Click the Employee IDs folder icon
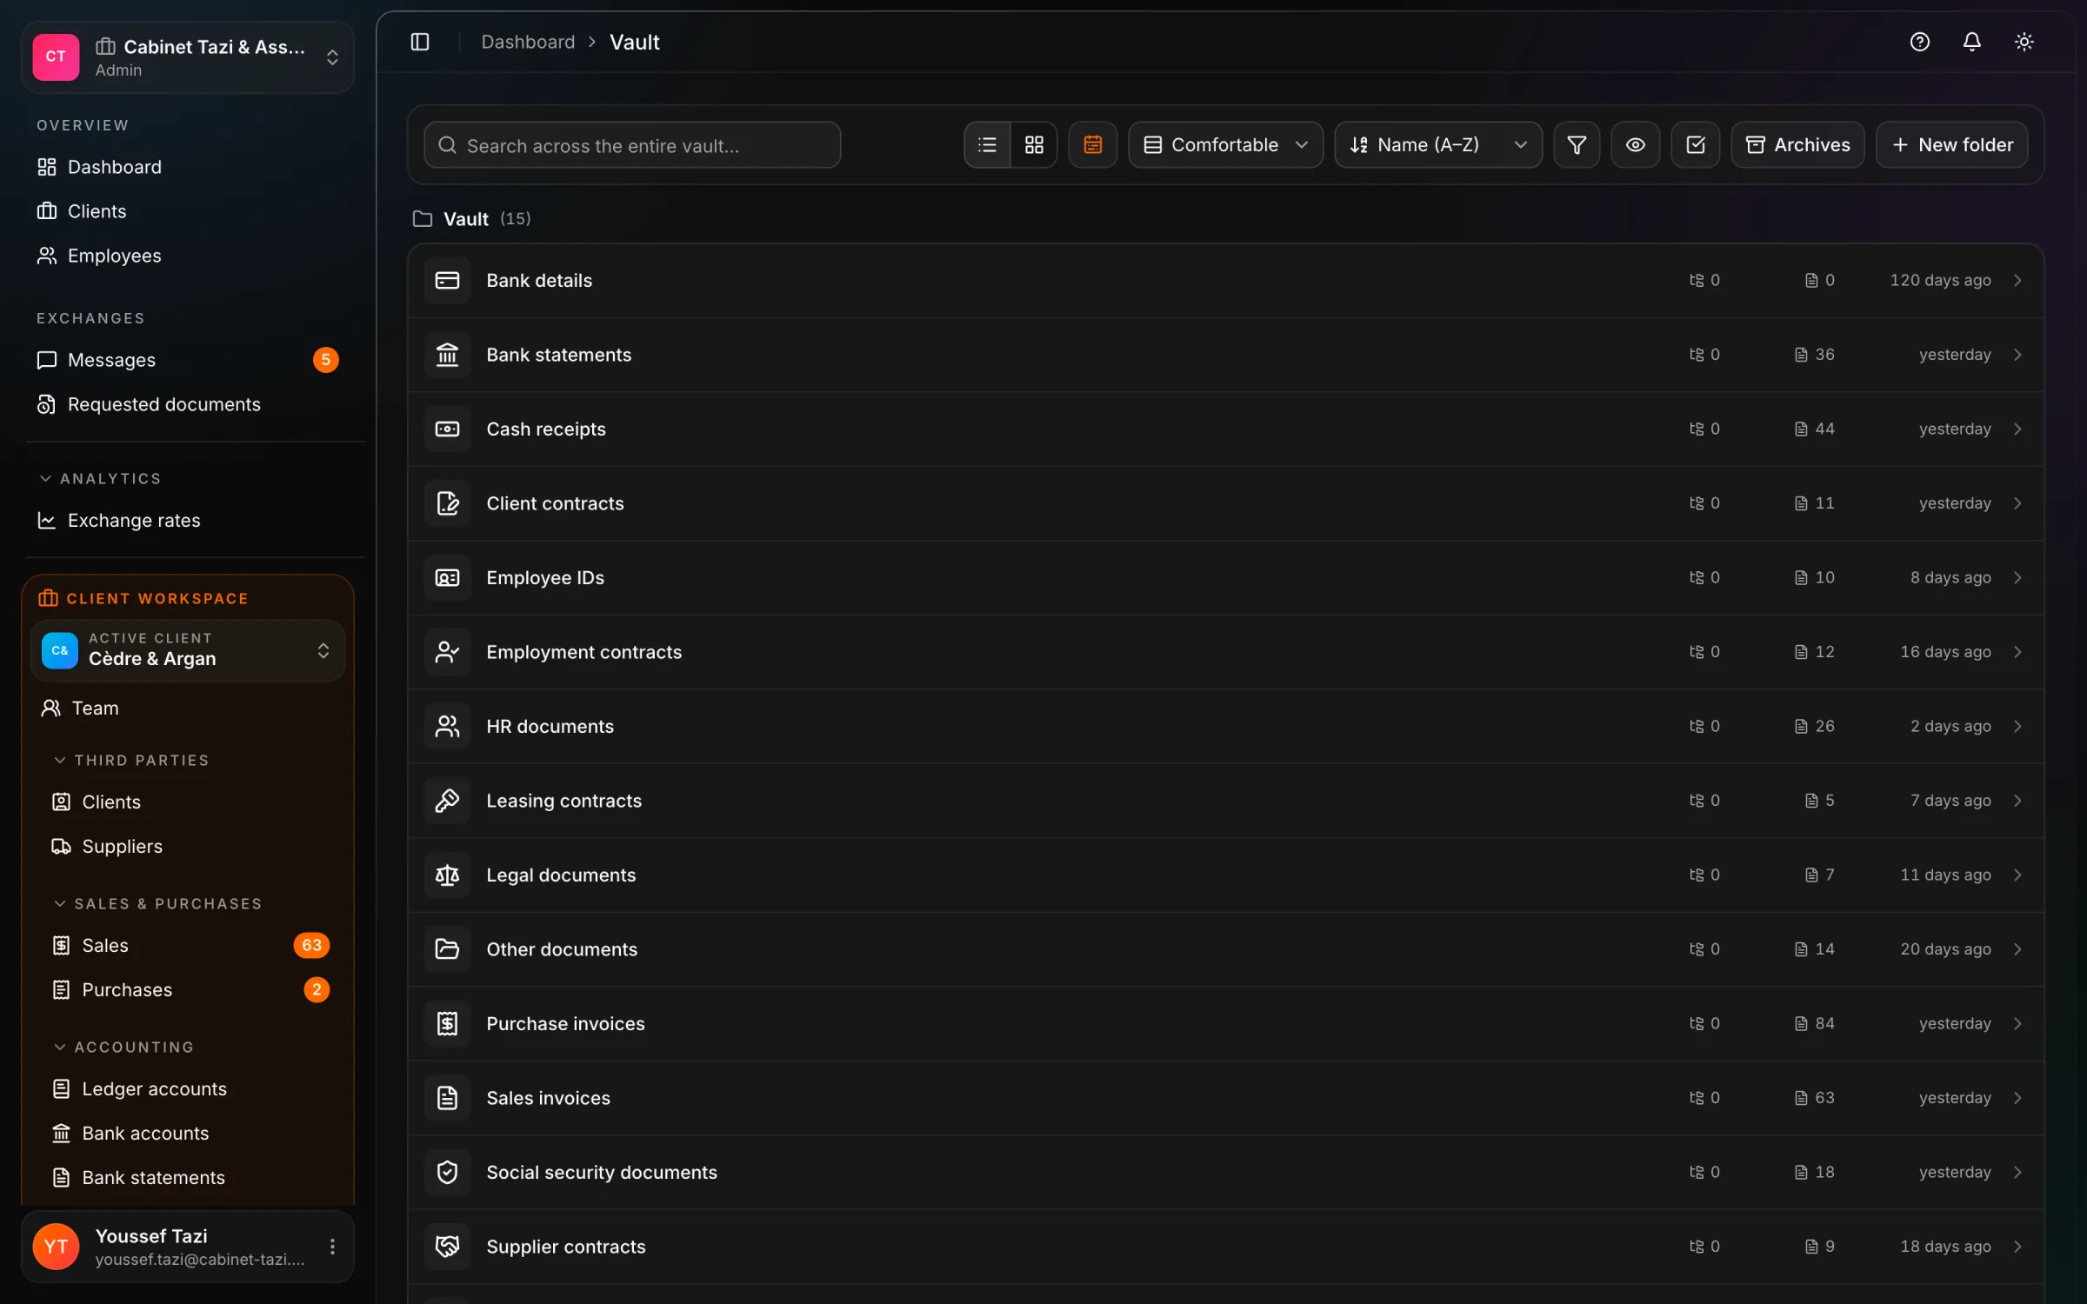The image size is (2087, 1304). pyautogui.click(x=447, y=577)
